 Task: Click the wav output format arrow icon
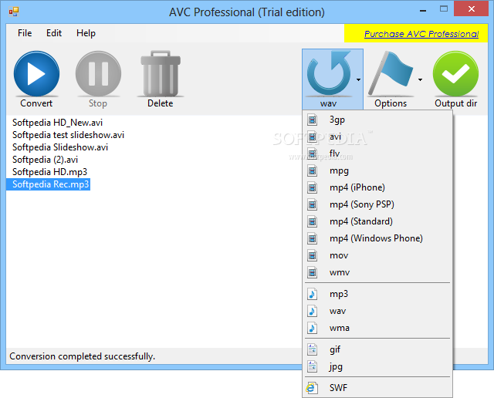pyautogui.click(x=329, y=74)
